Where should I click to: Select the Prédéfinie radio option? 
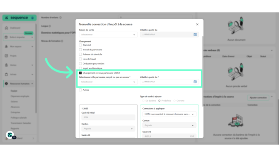click(159, 101)
